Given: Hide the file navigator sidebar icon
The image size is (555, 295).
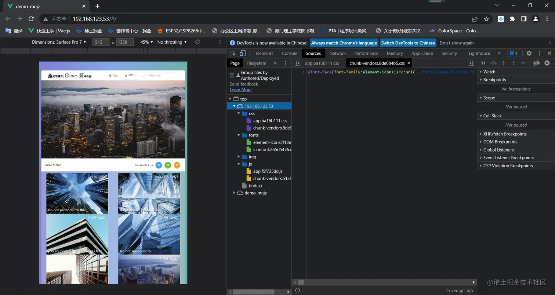Looking at the screenshot, I should [x=298, y=63].
